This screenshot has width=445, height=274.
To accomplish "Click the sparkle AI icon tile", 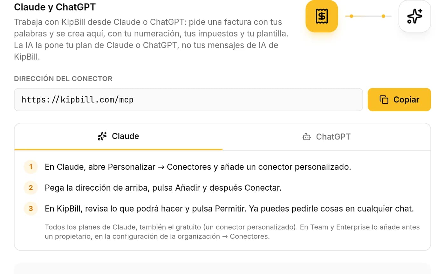I will [x=415, y=16].
